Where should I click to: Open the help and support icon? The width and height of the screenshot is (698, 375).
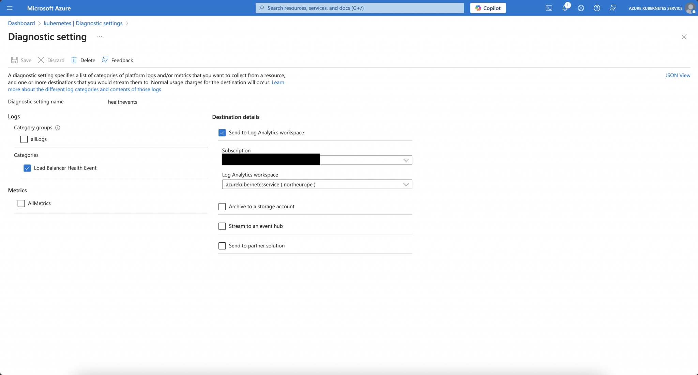pyautogui.click(x=597, y=8)
